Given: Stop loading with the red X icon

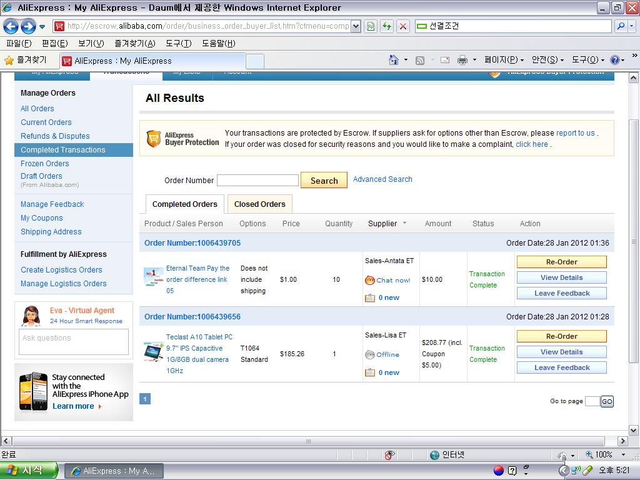Looking at the screenshot, I should click(x=403, y=26).
